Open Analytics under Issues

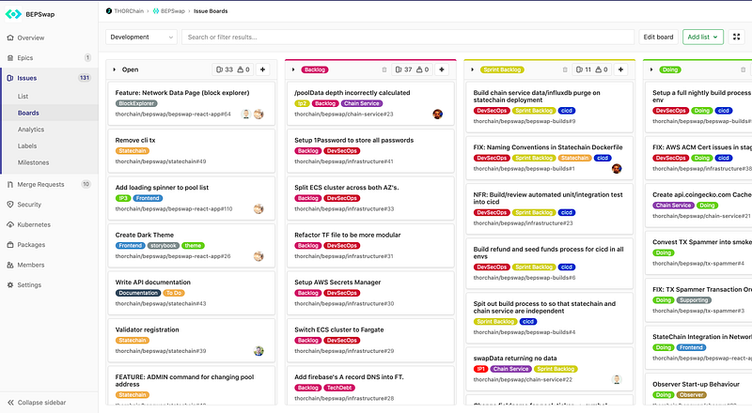[x=31, y=130]
